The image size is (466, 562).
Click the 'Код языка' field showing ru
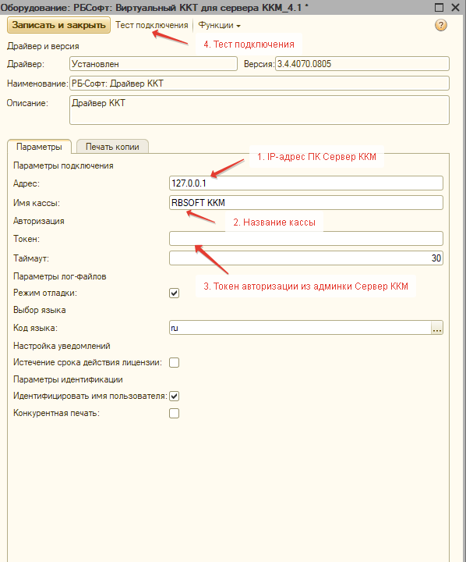[x=300, y=328]
